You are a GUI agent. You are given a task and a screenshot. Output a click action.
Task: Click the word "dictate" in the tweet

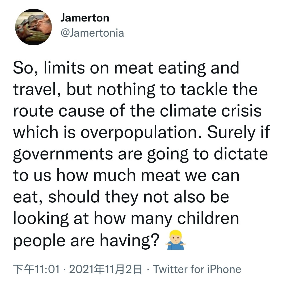241,154
